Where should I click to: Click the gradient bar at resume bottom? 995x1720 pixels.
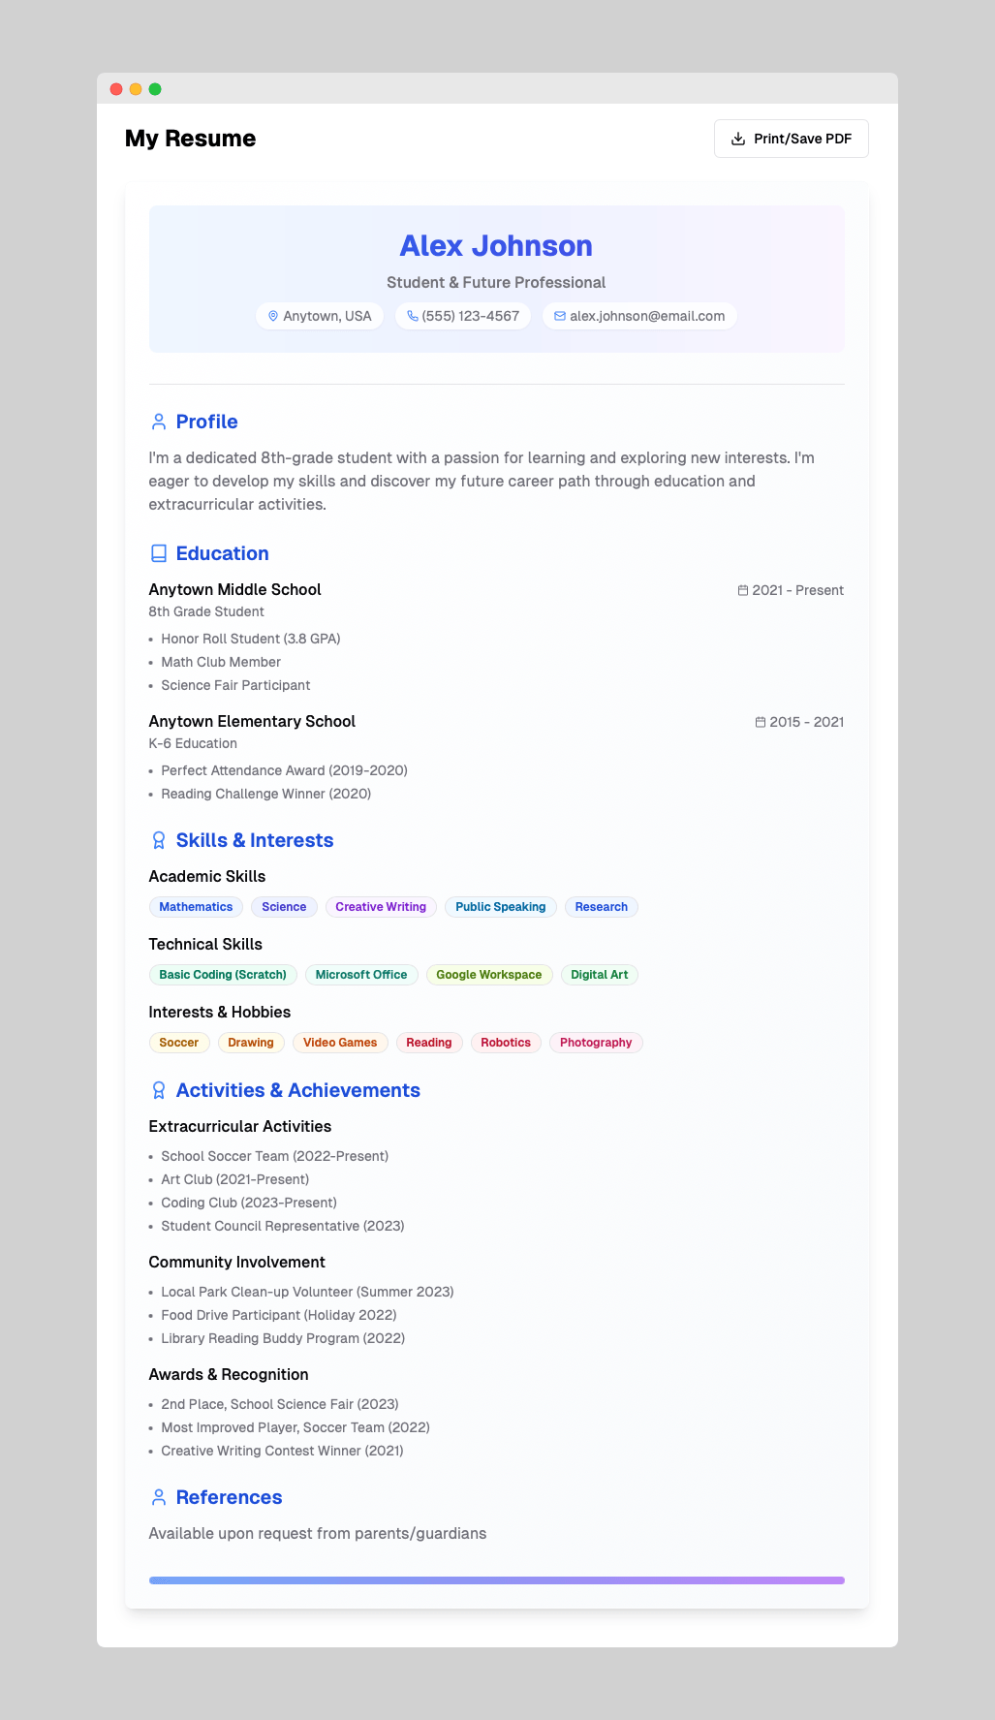[496, 1580]
